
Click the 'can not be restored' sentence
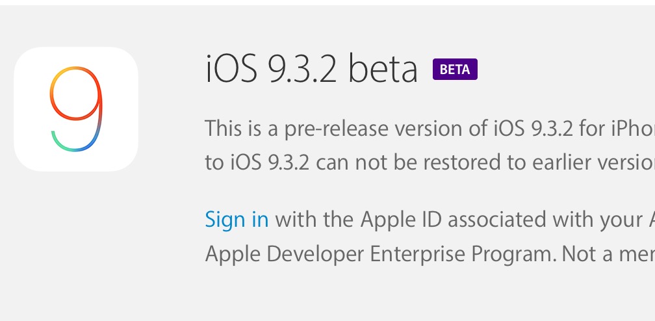tap(430, 162)
